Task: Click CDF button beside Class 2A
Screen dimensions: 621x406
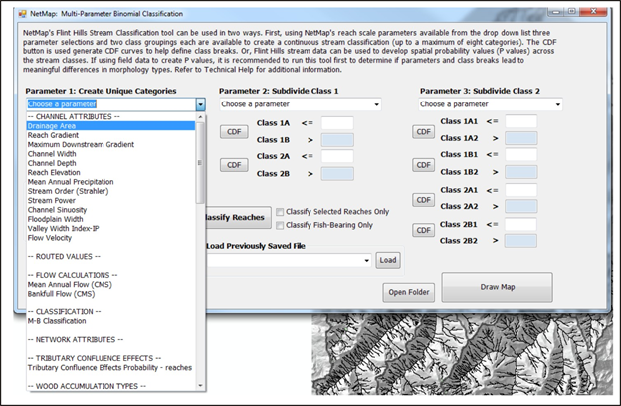Action: [234, 165]
